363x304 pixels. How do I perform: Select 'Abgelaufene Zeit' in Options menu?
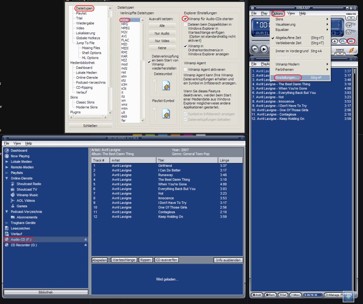[x=300, y=37]
